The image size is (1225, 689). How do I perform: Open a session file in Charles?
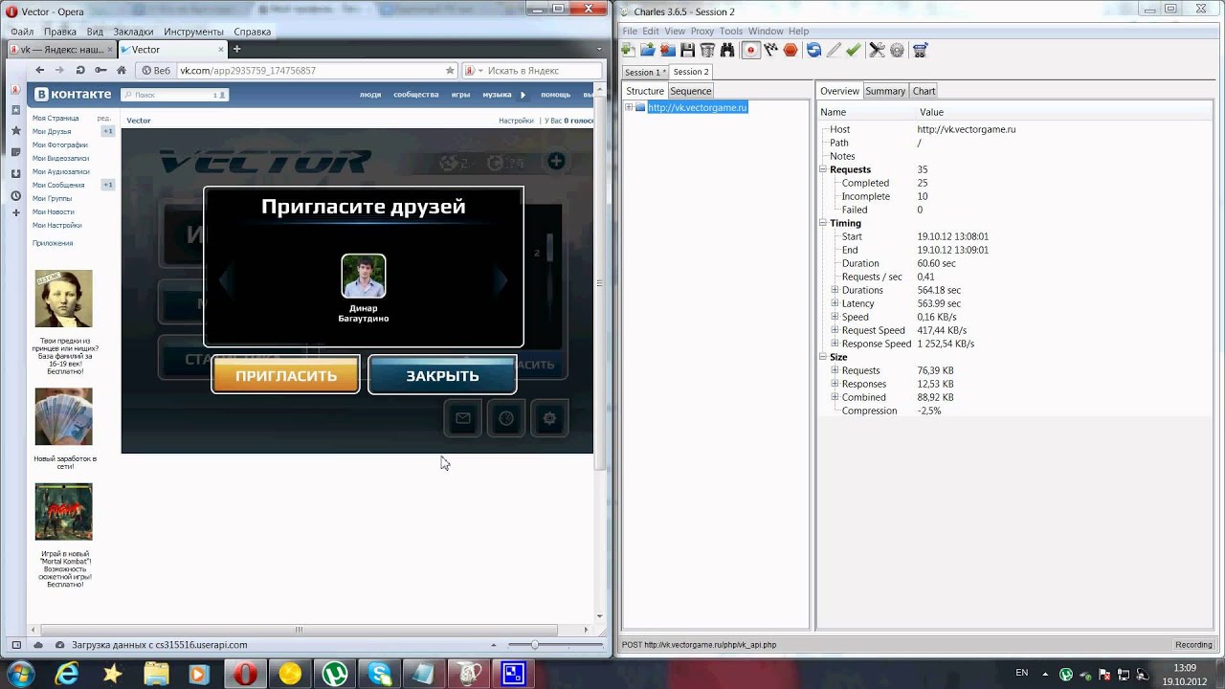[648, 50]
